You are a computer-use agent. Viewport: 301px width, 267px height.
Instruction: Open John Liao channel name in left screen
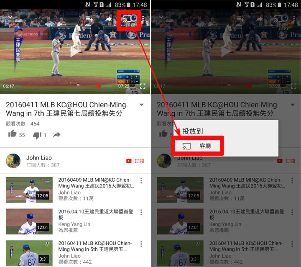pos(39,158)
